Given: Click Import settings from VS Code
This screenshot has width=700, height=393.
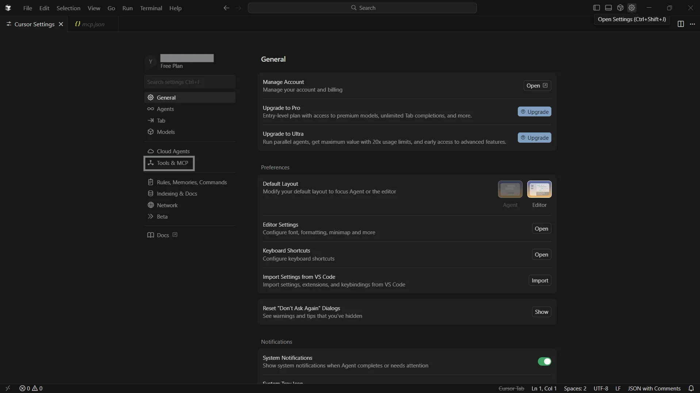Looking at the screenshot, I should [540, 281].
